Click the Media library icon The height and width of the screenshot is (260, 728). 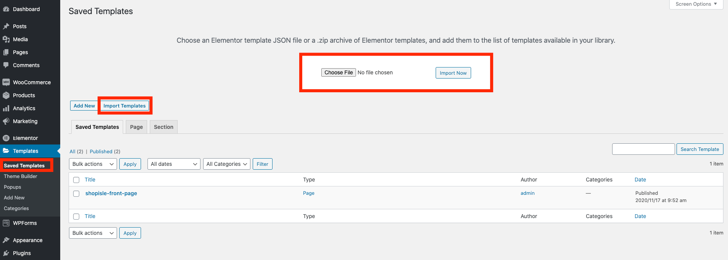pyautogui.click(x=6, y=39)
